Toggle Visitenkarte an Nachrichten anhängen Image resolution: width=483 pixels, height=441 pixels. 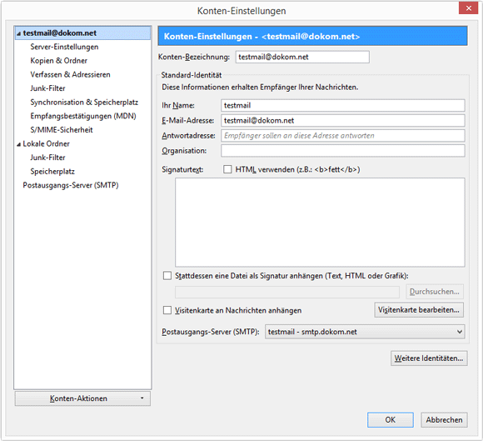coord(167,310)
